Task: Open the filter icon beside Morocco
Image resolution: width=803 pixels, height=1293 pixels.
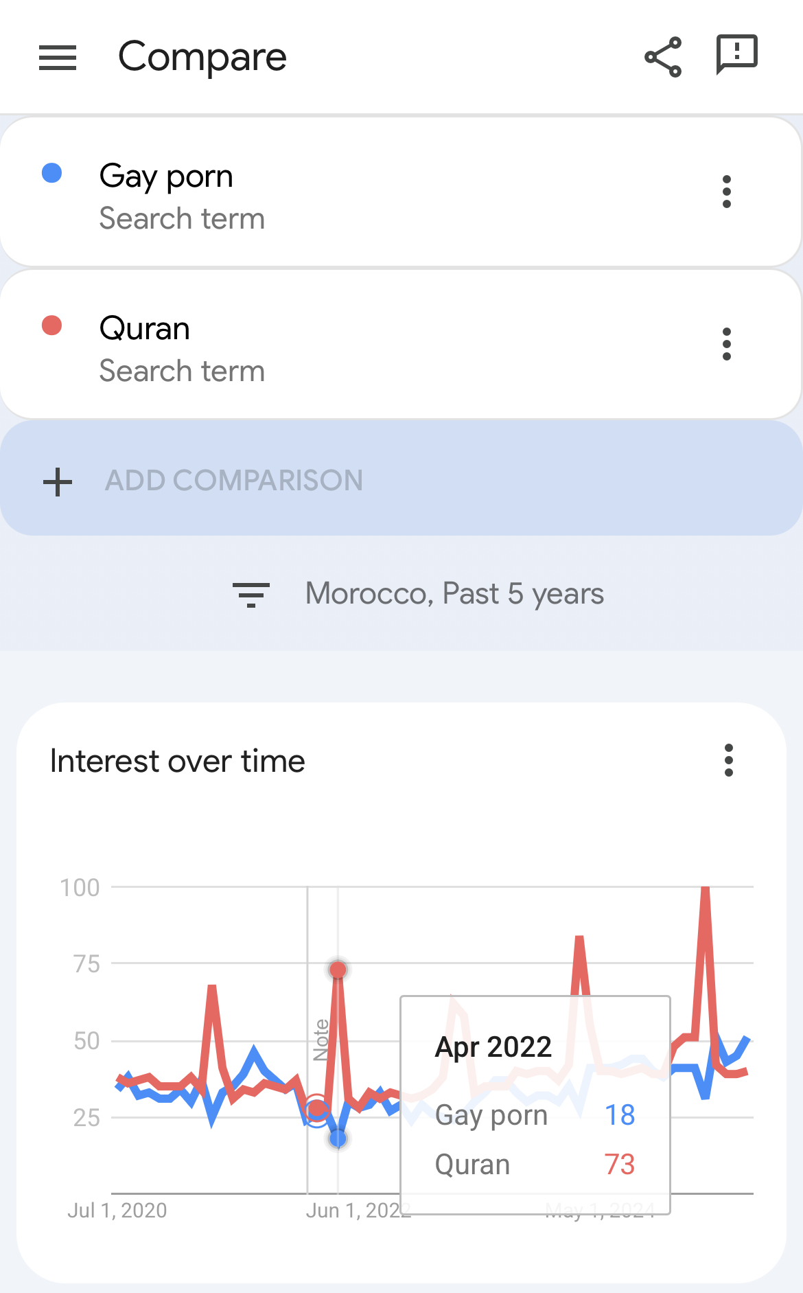Action: 251,595
